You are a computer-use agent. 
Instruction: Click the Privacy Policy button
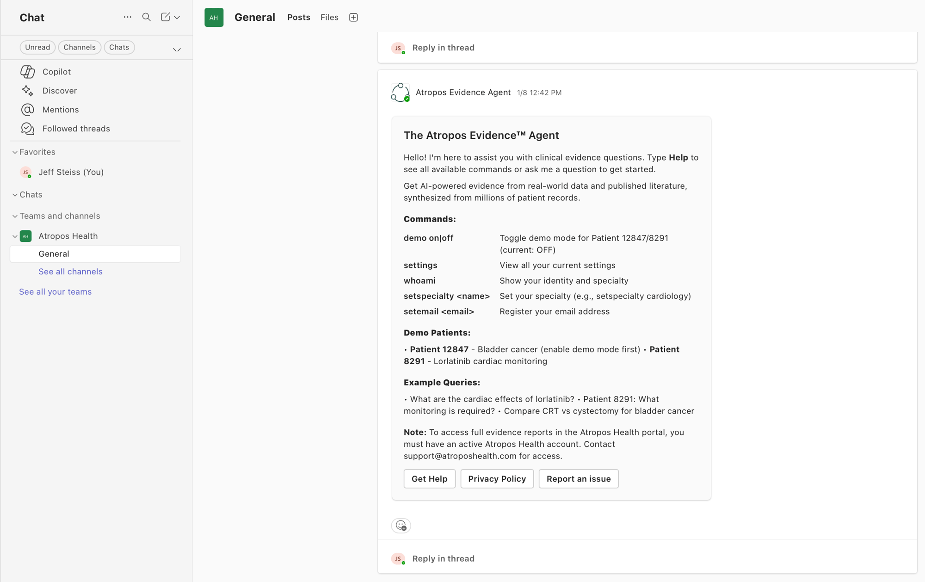[x=497, y=479]
